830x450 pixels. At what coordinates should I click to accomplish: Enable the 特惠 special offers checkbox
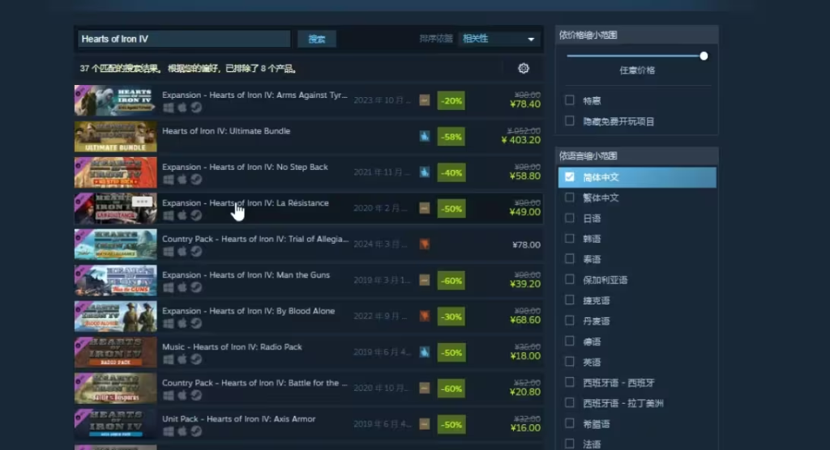(x=570, y=100)
